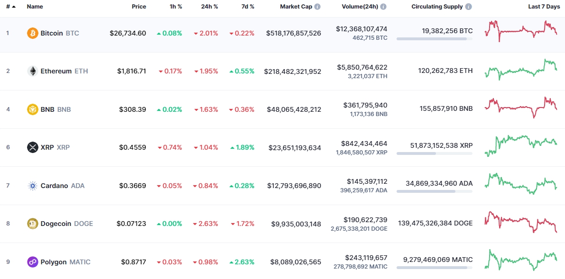Screen dimensions: 565x279
Task: Click XRP's 7-day sparkline chart
Action: tap(521, 146)
